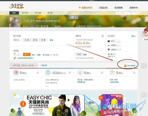Image resolution: width=148 pixels, height=116 pixels.
Task: Click the third account verification icon
Action: (47, 26)
